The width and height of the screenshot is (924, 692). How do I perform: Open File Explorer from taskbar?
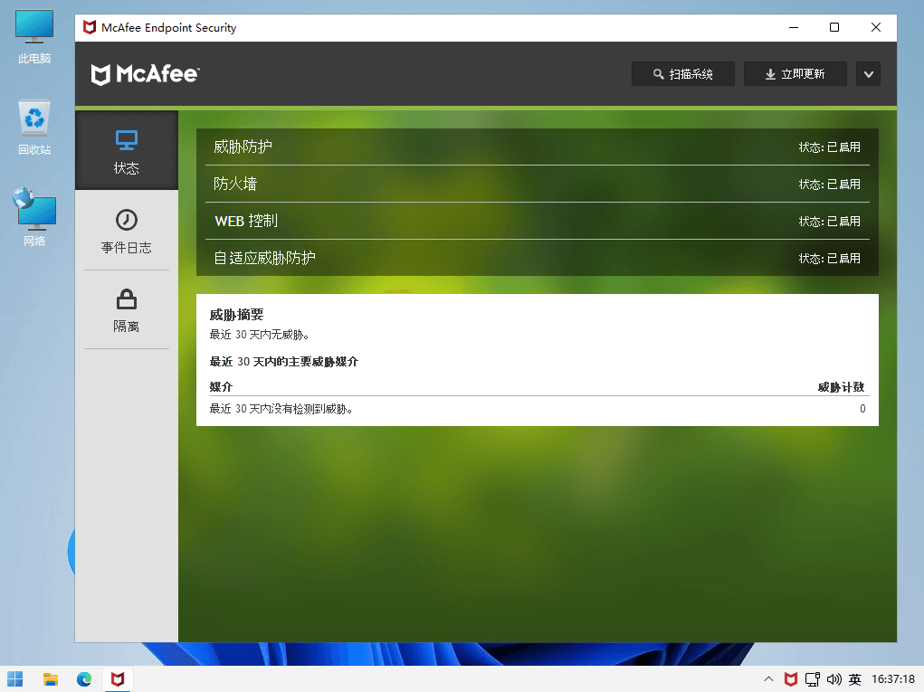[x=51, y=679]
